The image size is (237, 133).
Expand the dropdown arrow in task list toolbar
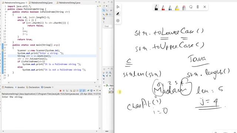tap(107, 6)
